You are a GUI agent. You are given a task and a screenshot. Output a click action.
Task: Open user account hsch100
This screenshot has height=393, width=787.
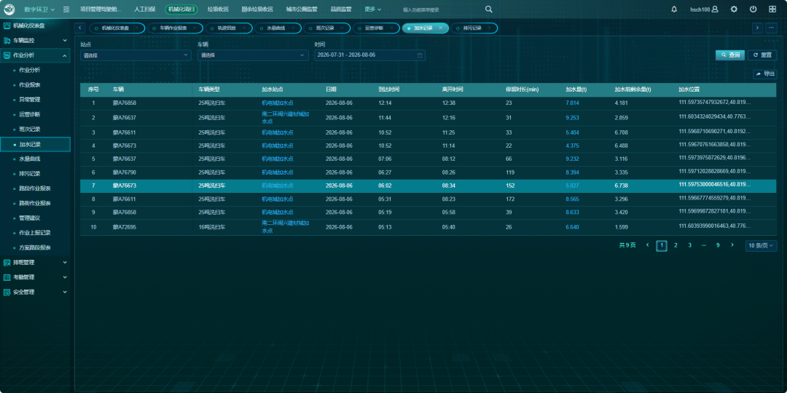704,9
